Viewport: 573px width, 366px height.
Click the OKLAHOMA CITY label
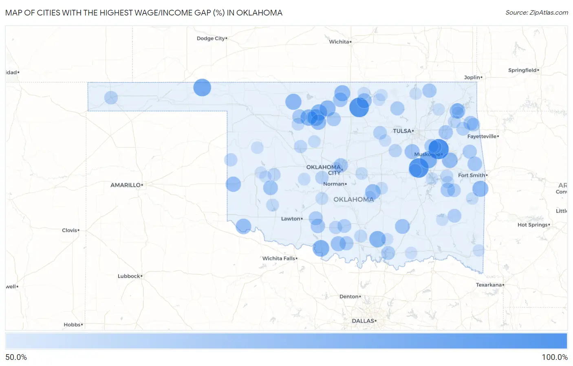(x=324, y=170)
